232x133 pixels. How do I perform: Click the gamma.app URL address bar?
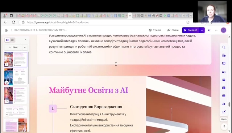click(x=58, y=22)
